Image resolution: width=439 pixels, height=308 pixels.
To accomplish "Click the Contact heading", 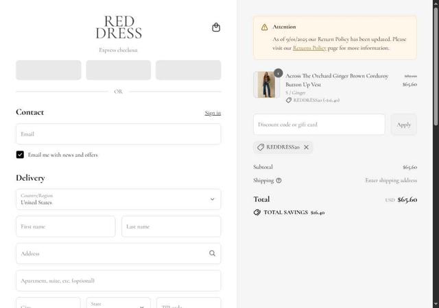I will pos(29,112).
